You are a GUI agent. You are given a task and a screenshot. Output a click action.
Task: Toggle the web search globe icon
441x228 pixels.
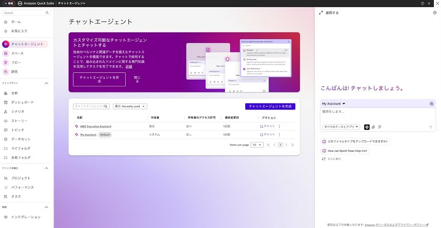tap(367, 127)
